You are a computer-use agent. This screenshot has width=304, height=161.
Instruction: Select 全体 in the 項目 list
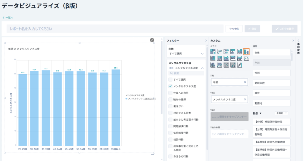tap(272, 53)
